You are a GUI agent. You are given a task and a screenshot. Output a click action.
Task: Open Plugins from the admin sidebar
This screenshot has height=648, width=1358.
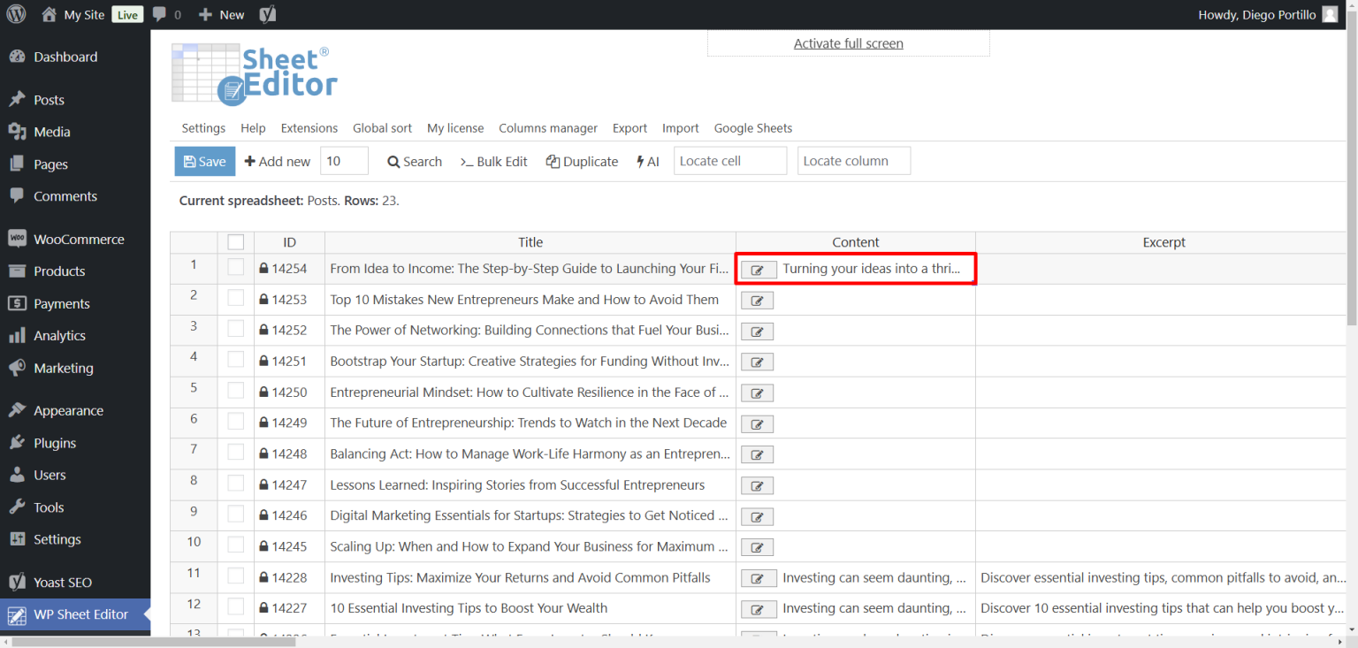coord(52,442)
